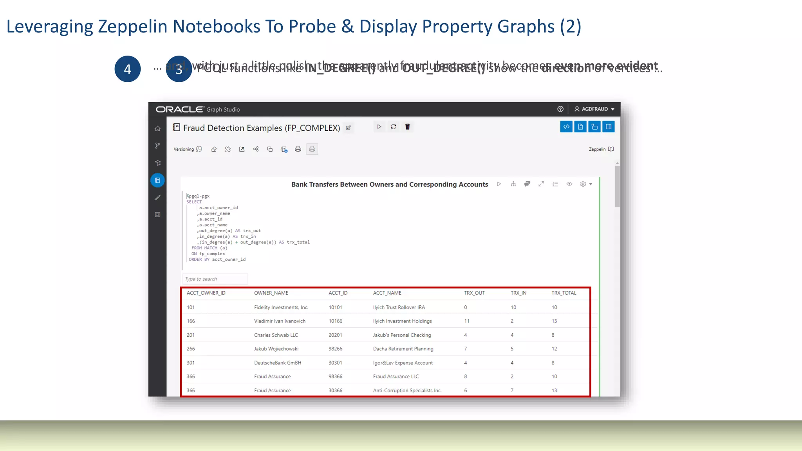Screen dimensions: 802x451
Task: Sort by the ACCT_ID column header
Action: [x=338, y=293]
